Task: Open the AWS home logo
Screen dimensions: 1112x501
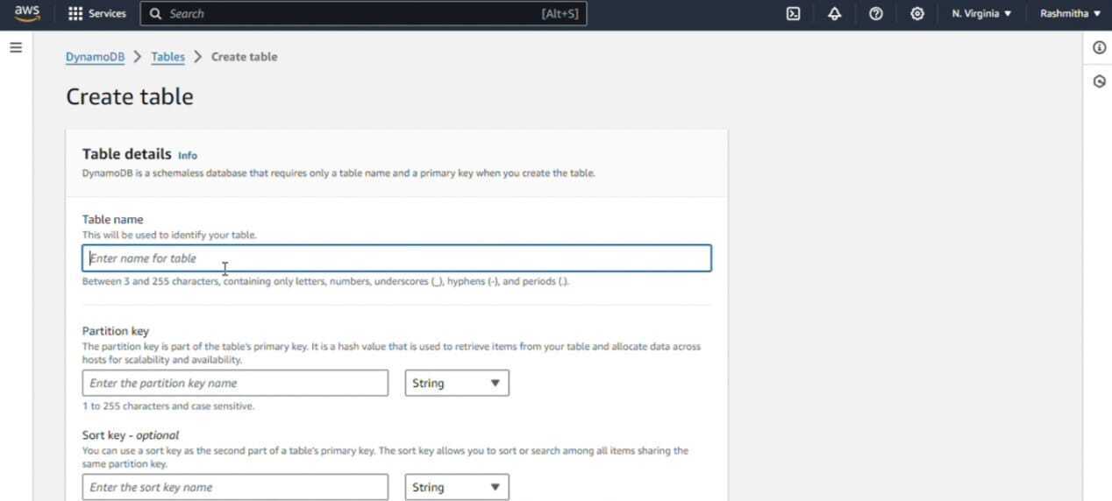Action: [x=27, y=13]
